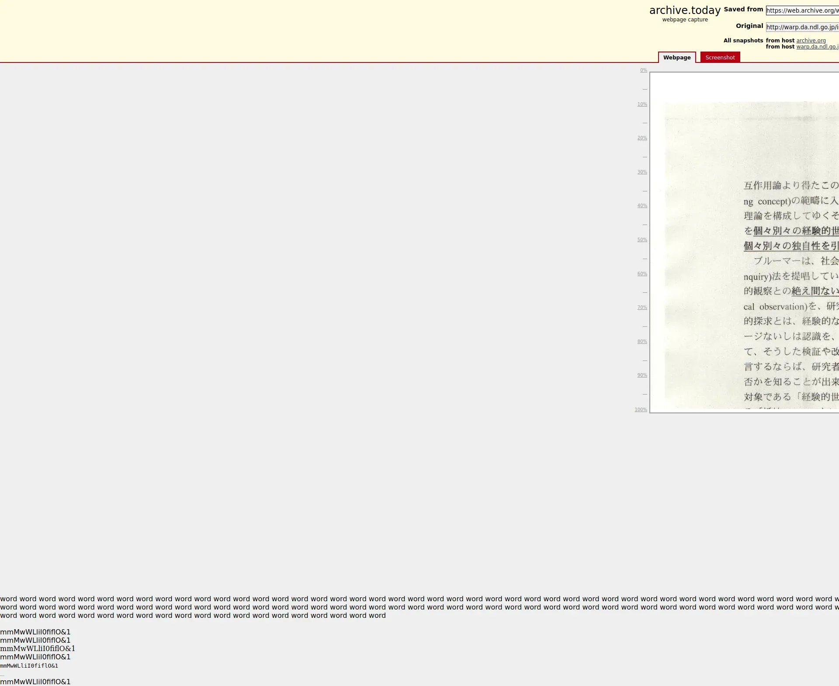Jump to the 80% page marker
The width and height of the screenshot is (839, 686).
point(642,342)
